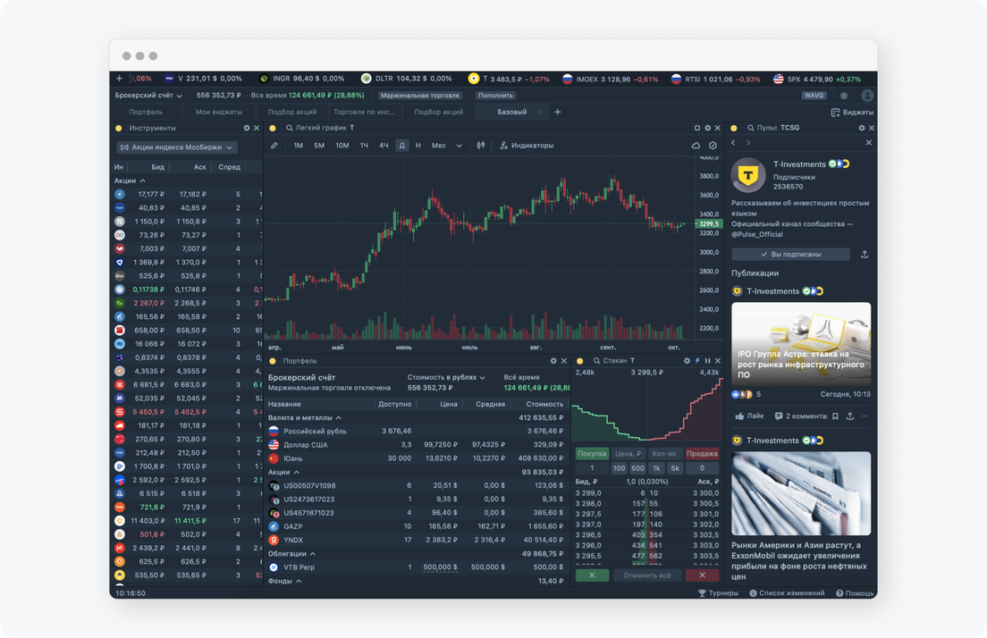Select the 4Ч timeframe on chart
Screen dimensions: 987x638
tap(384, 146)
